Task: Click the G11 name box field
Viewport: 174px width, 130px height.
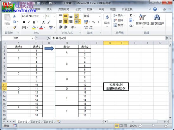Action: [18, 38]
